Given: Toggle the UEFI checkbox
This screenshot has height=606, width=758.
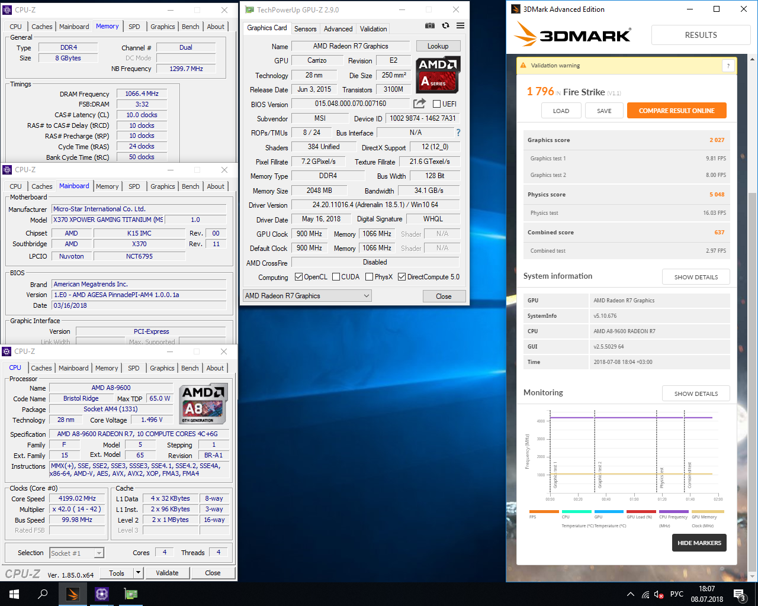Looking at the screenshot, I should point(436,104).
